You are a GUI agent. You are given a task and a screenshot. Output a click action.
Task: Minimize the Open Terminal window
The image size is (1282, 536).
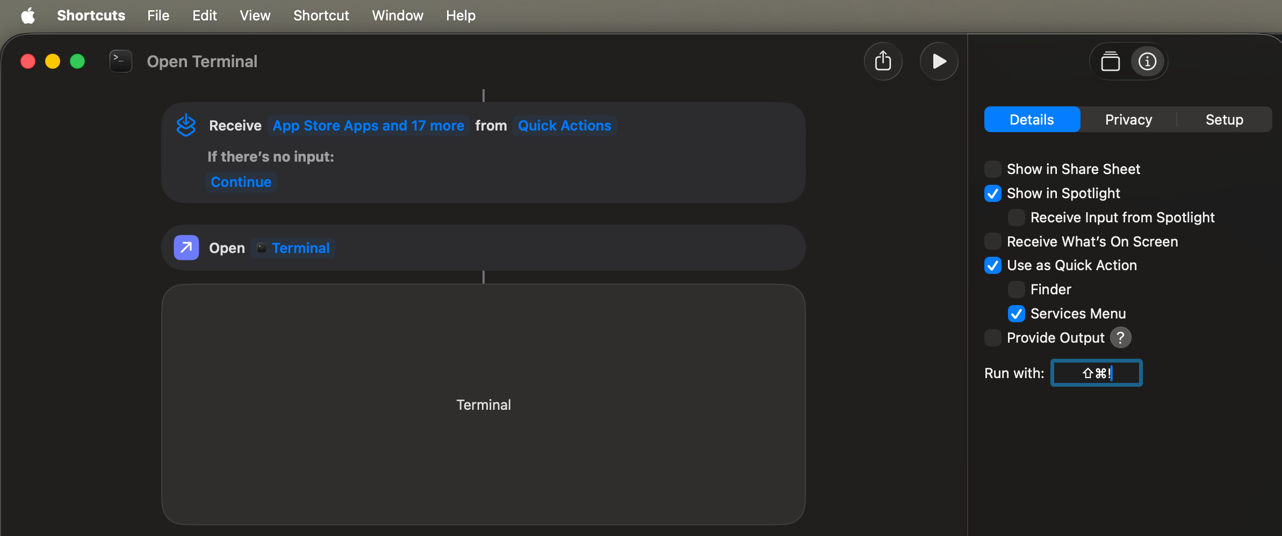pos(53,61)
